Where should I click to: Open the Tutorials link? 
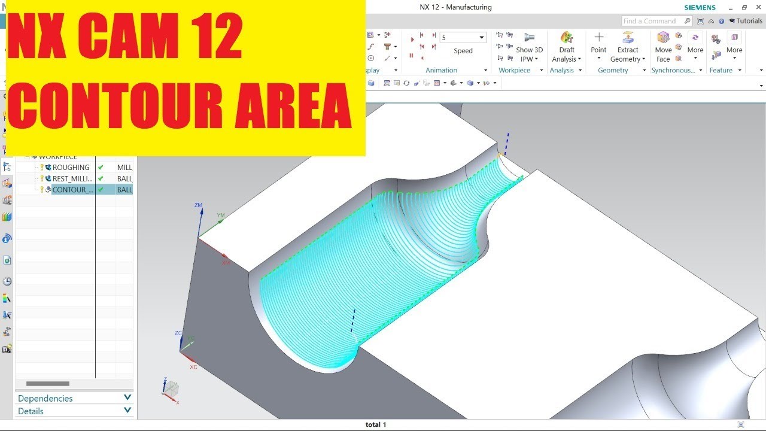(x=745, y=21)
